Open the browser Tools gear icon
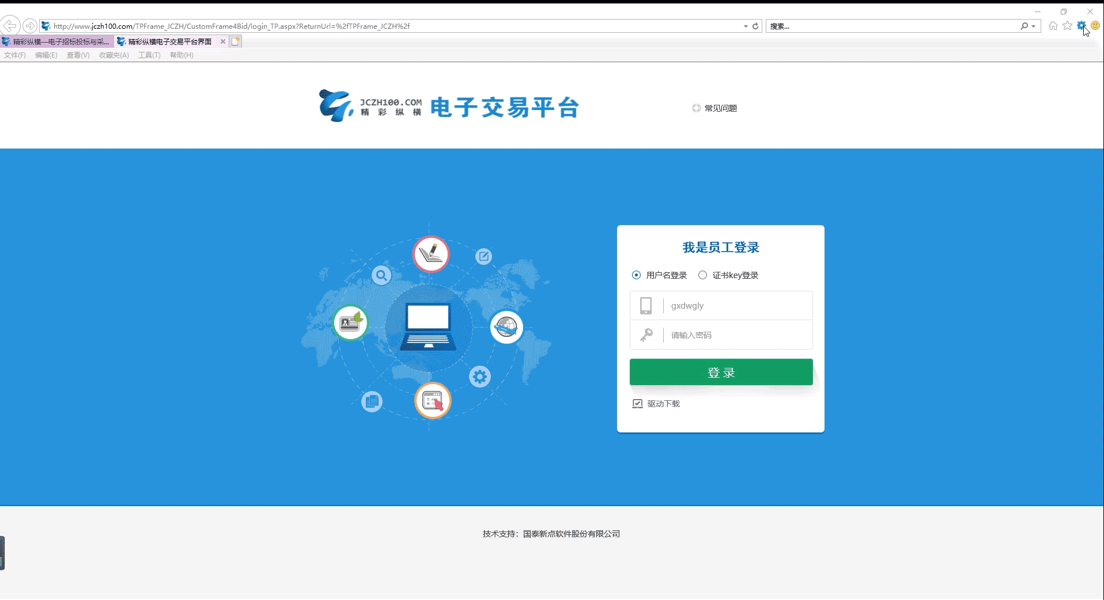 [x=1082, y=26]
